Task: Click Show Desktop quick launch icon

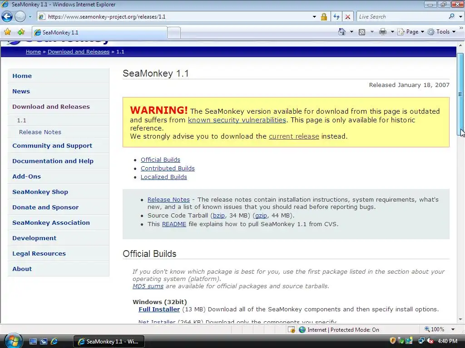Action: (x=33, y=341)
